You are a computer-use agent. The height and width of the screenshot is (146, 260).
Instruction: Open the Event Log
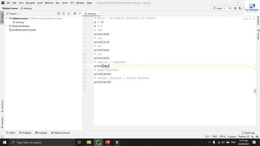click(248, 133)
